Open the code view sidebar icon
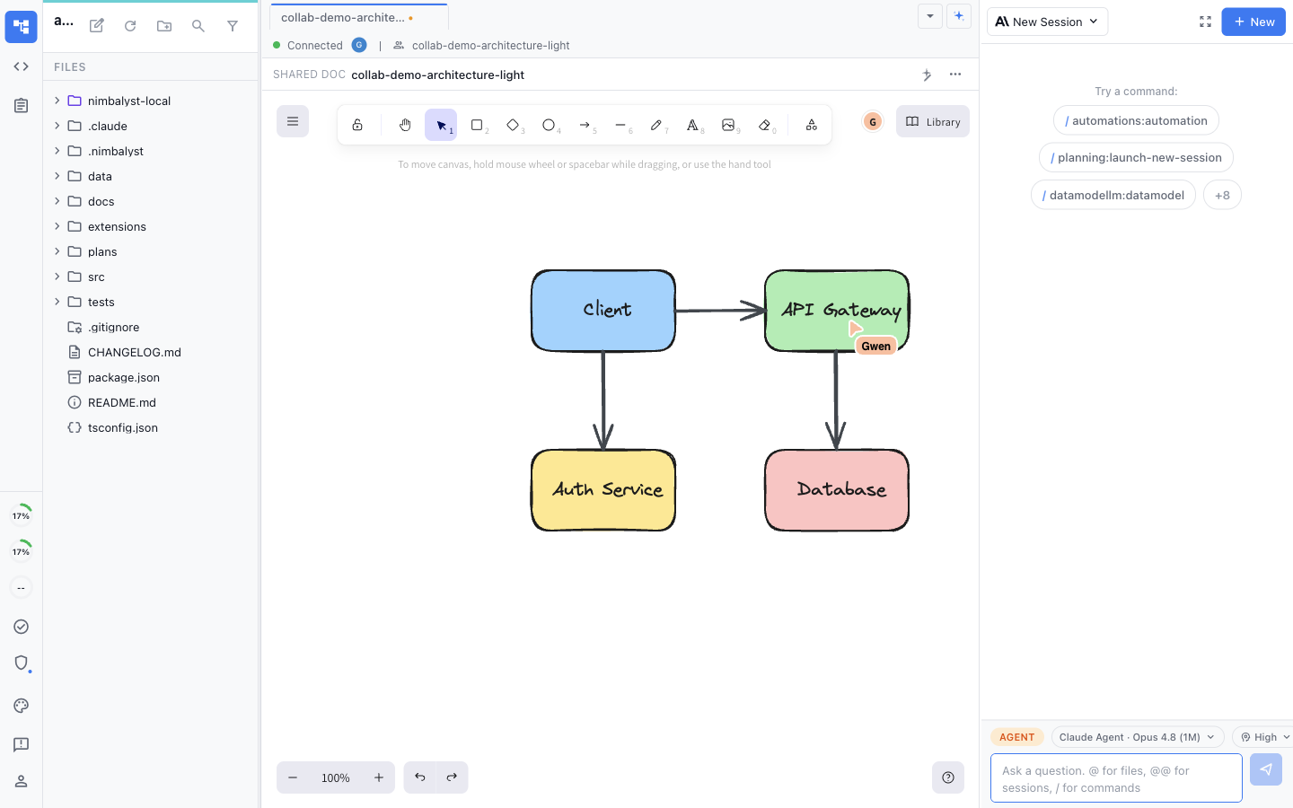Image resolution: width=1293 pixels, height=808 pixels. point(22,66)
